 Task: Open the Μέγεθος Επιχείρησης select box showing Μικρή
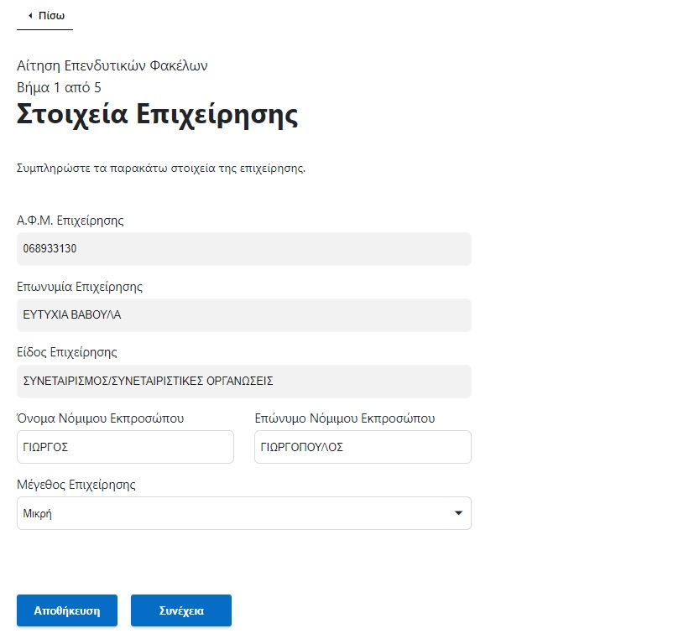(244, 512)
